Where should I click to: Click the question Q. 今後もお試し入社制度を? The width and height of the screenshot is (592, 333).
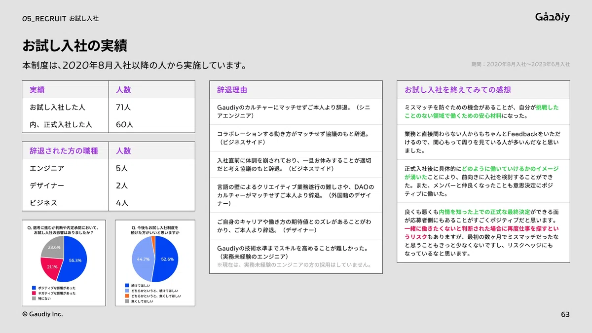point(155,229)
